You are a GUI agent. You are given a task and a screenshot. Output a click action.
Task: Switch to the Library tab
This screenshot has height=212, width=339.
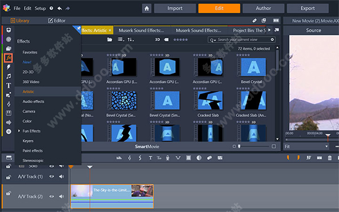(20, 20)
